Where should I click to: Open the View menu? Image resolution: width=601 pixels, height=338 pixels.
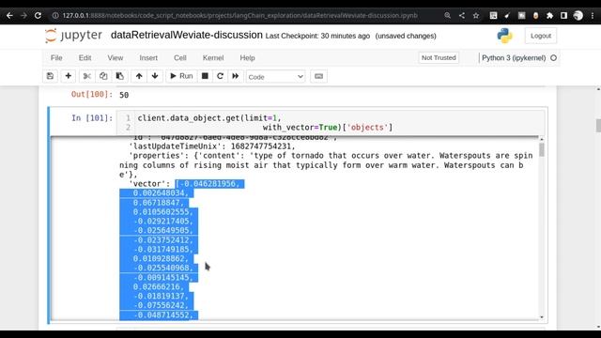[x=115, y=58]
